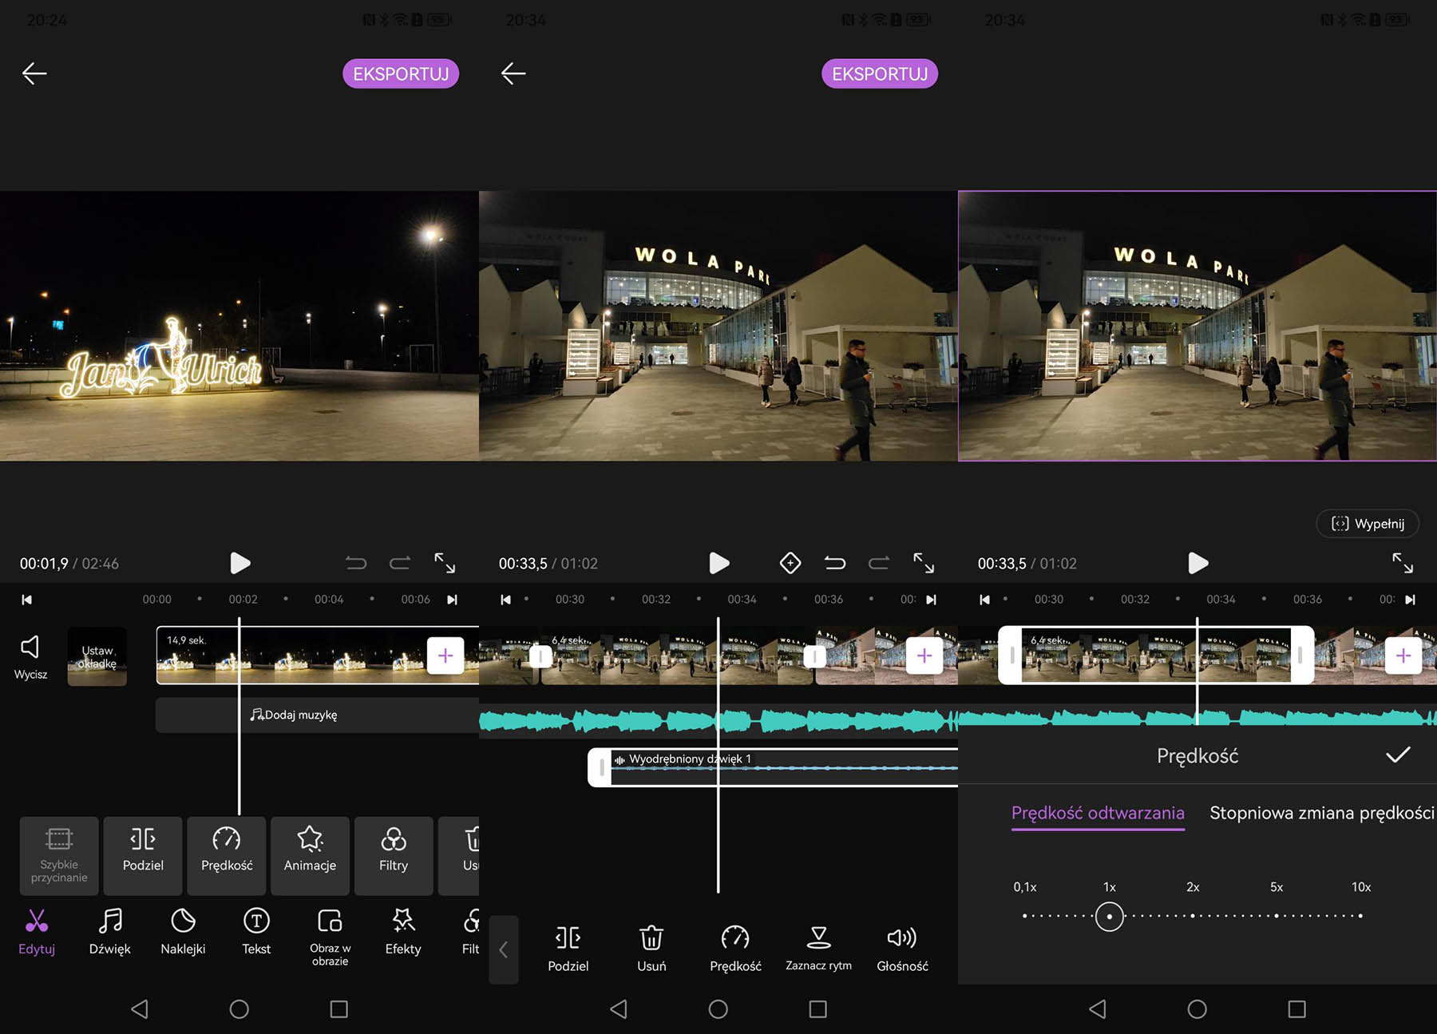This screenshot has width=1437, height=1034.
Task: Delete the clip with the Usuń trash icon
Action: (x=651, y=949)
